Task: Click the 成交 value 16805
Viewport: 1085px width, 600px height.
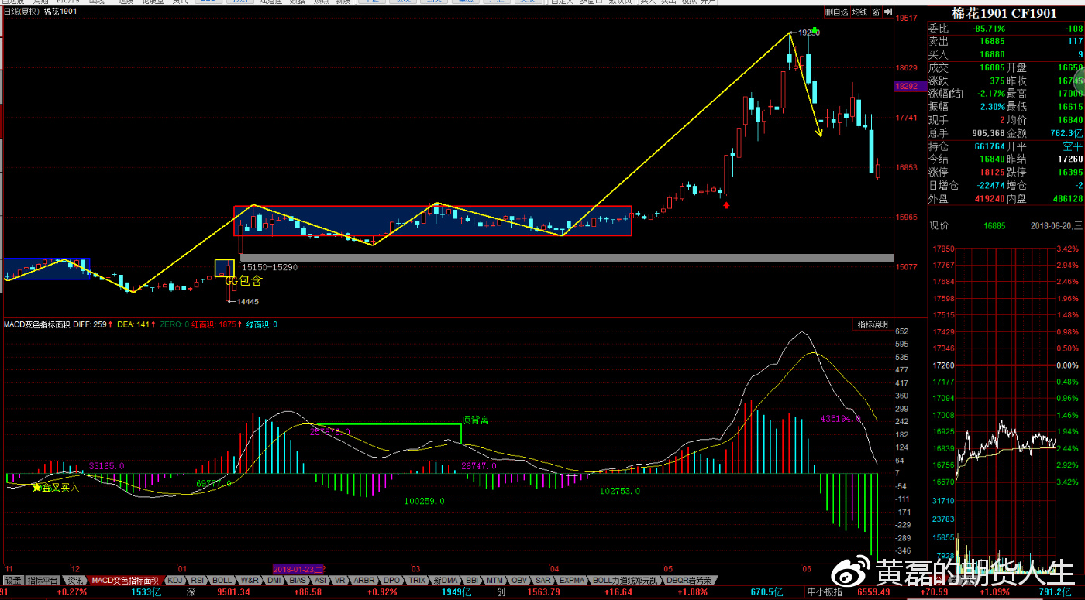Action: click(994, 67)
